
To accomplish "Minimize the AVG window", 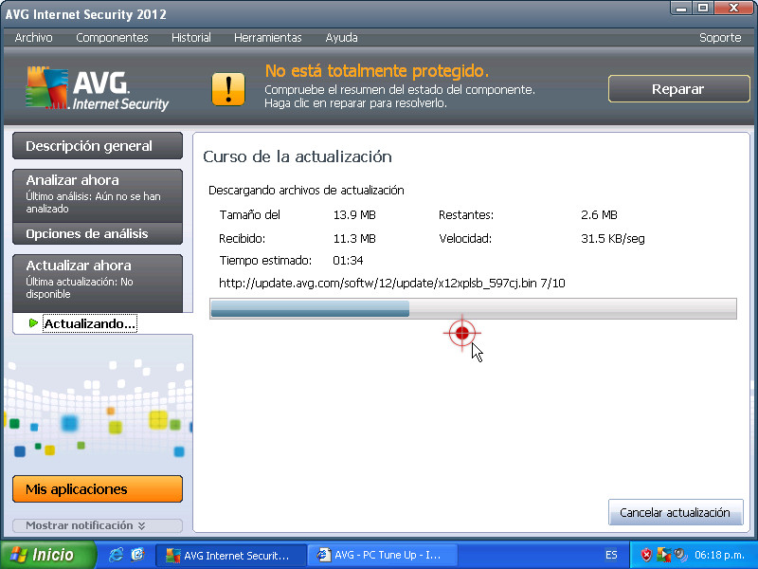I will tap(681, 9).
